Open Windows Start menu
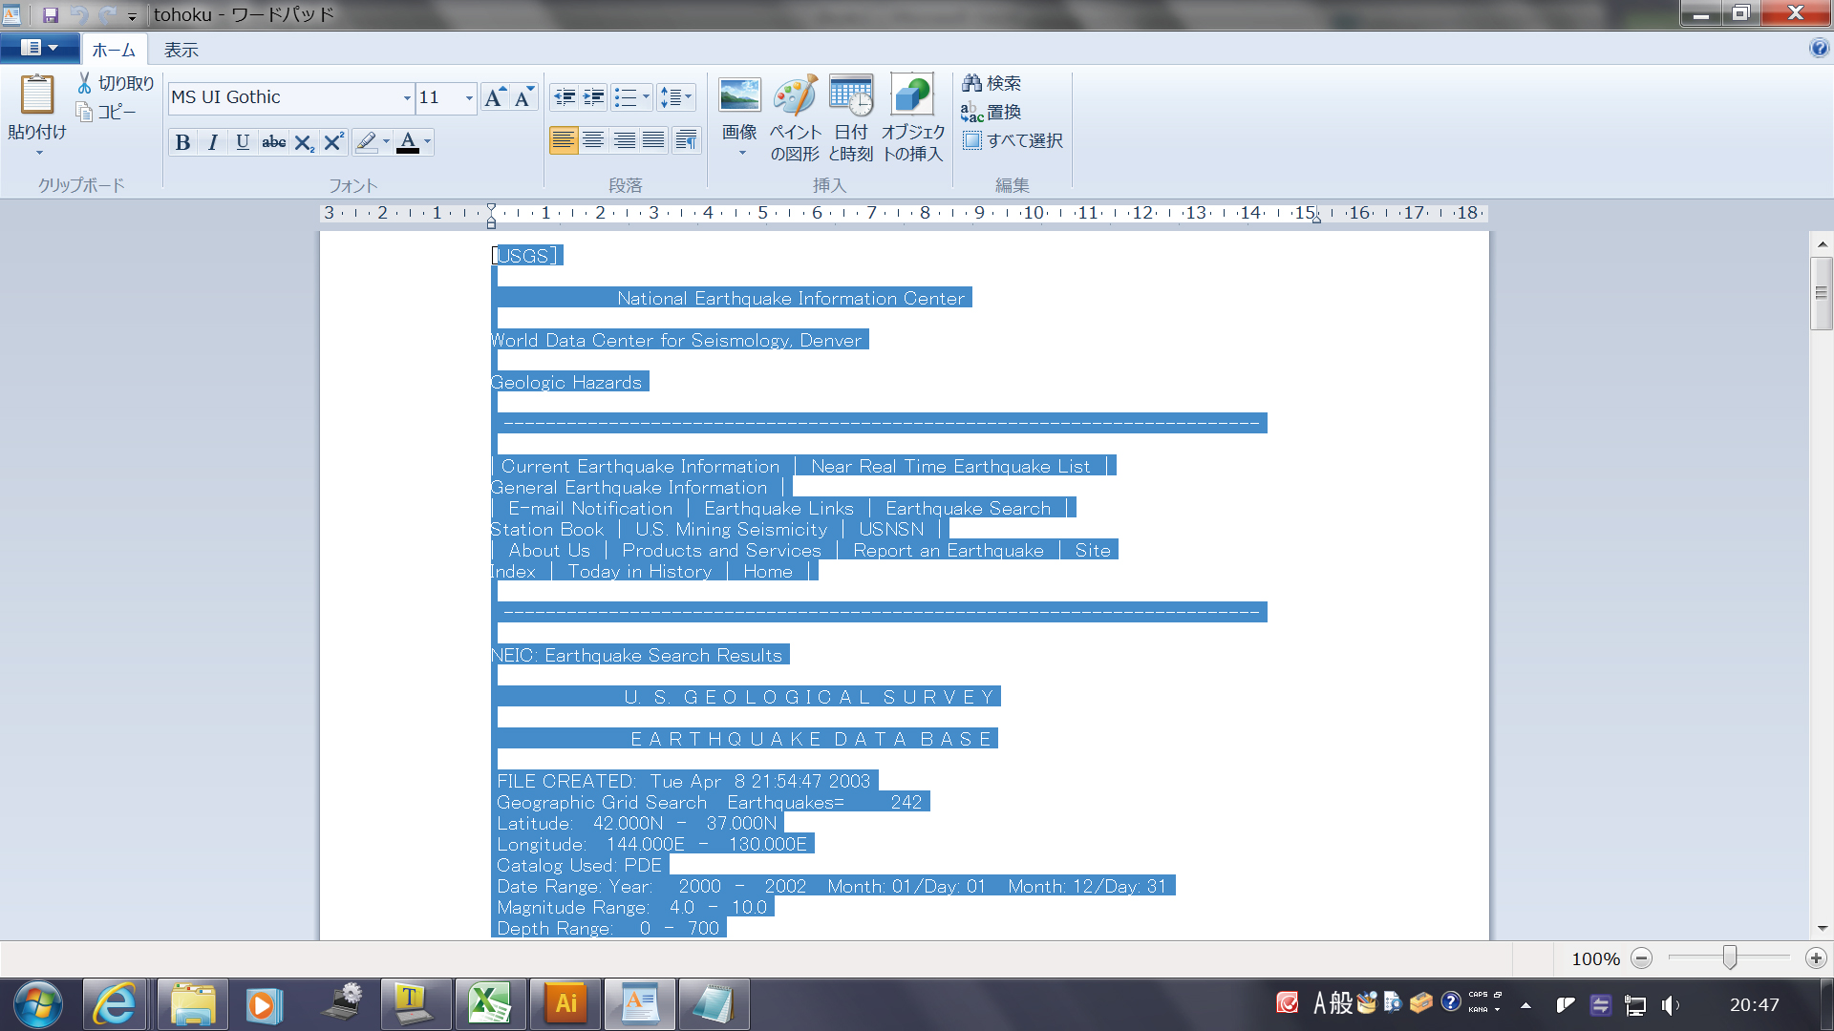Image resolution: width=1834 pixels, height=1031 pixels. (x=38, y=1004)
